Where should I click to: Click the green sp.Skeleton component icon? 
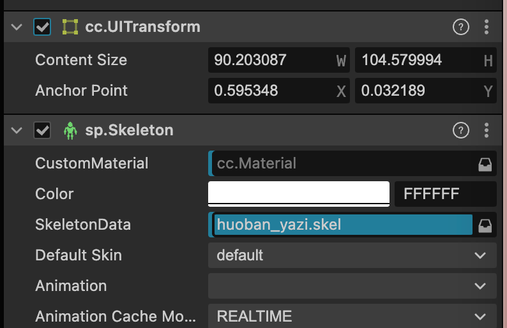(x=70, y=130)
